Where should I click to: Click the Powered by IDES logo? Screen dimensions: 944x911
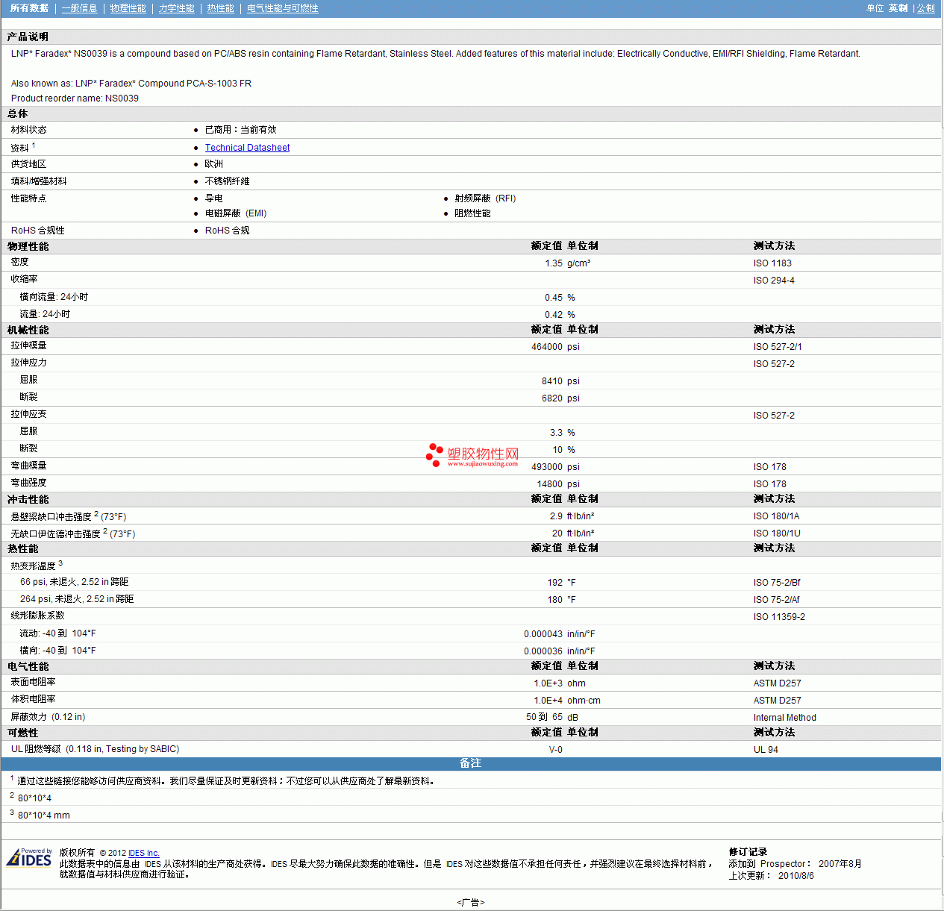29,857
